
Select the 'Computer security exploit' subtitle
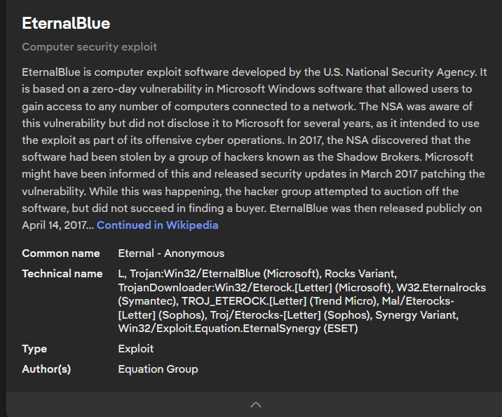(x=89, y=47)
